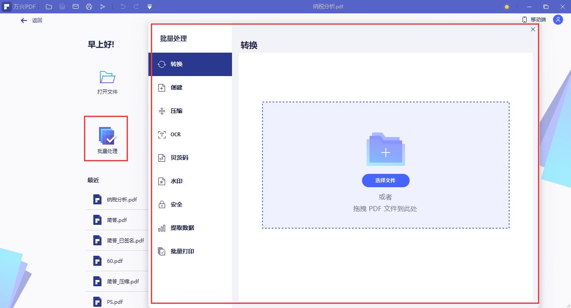Click the Print icon in the toolbar
The height and width of the screenshot is (308, 571).
point(89,6)
